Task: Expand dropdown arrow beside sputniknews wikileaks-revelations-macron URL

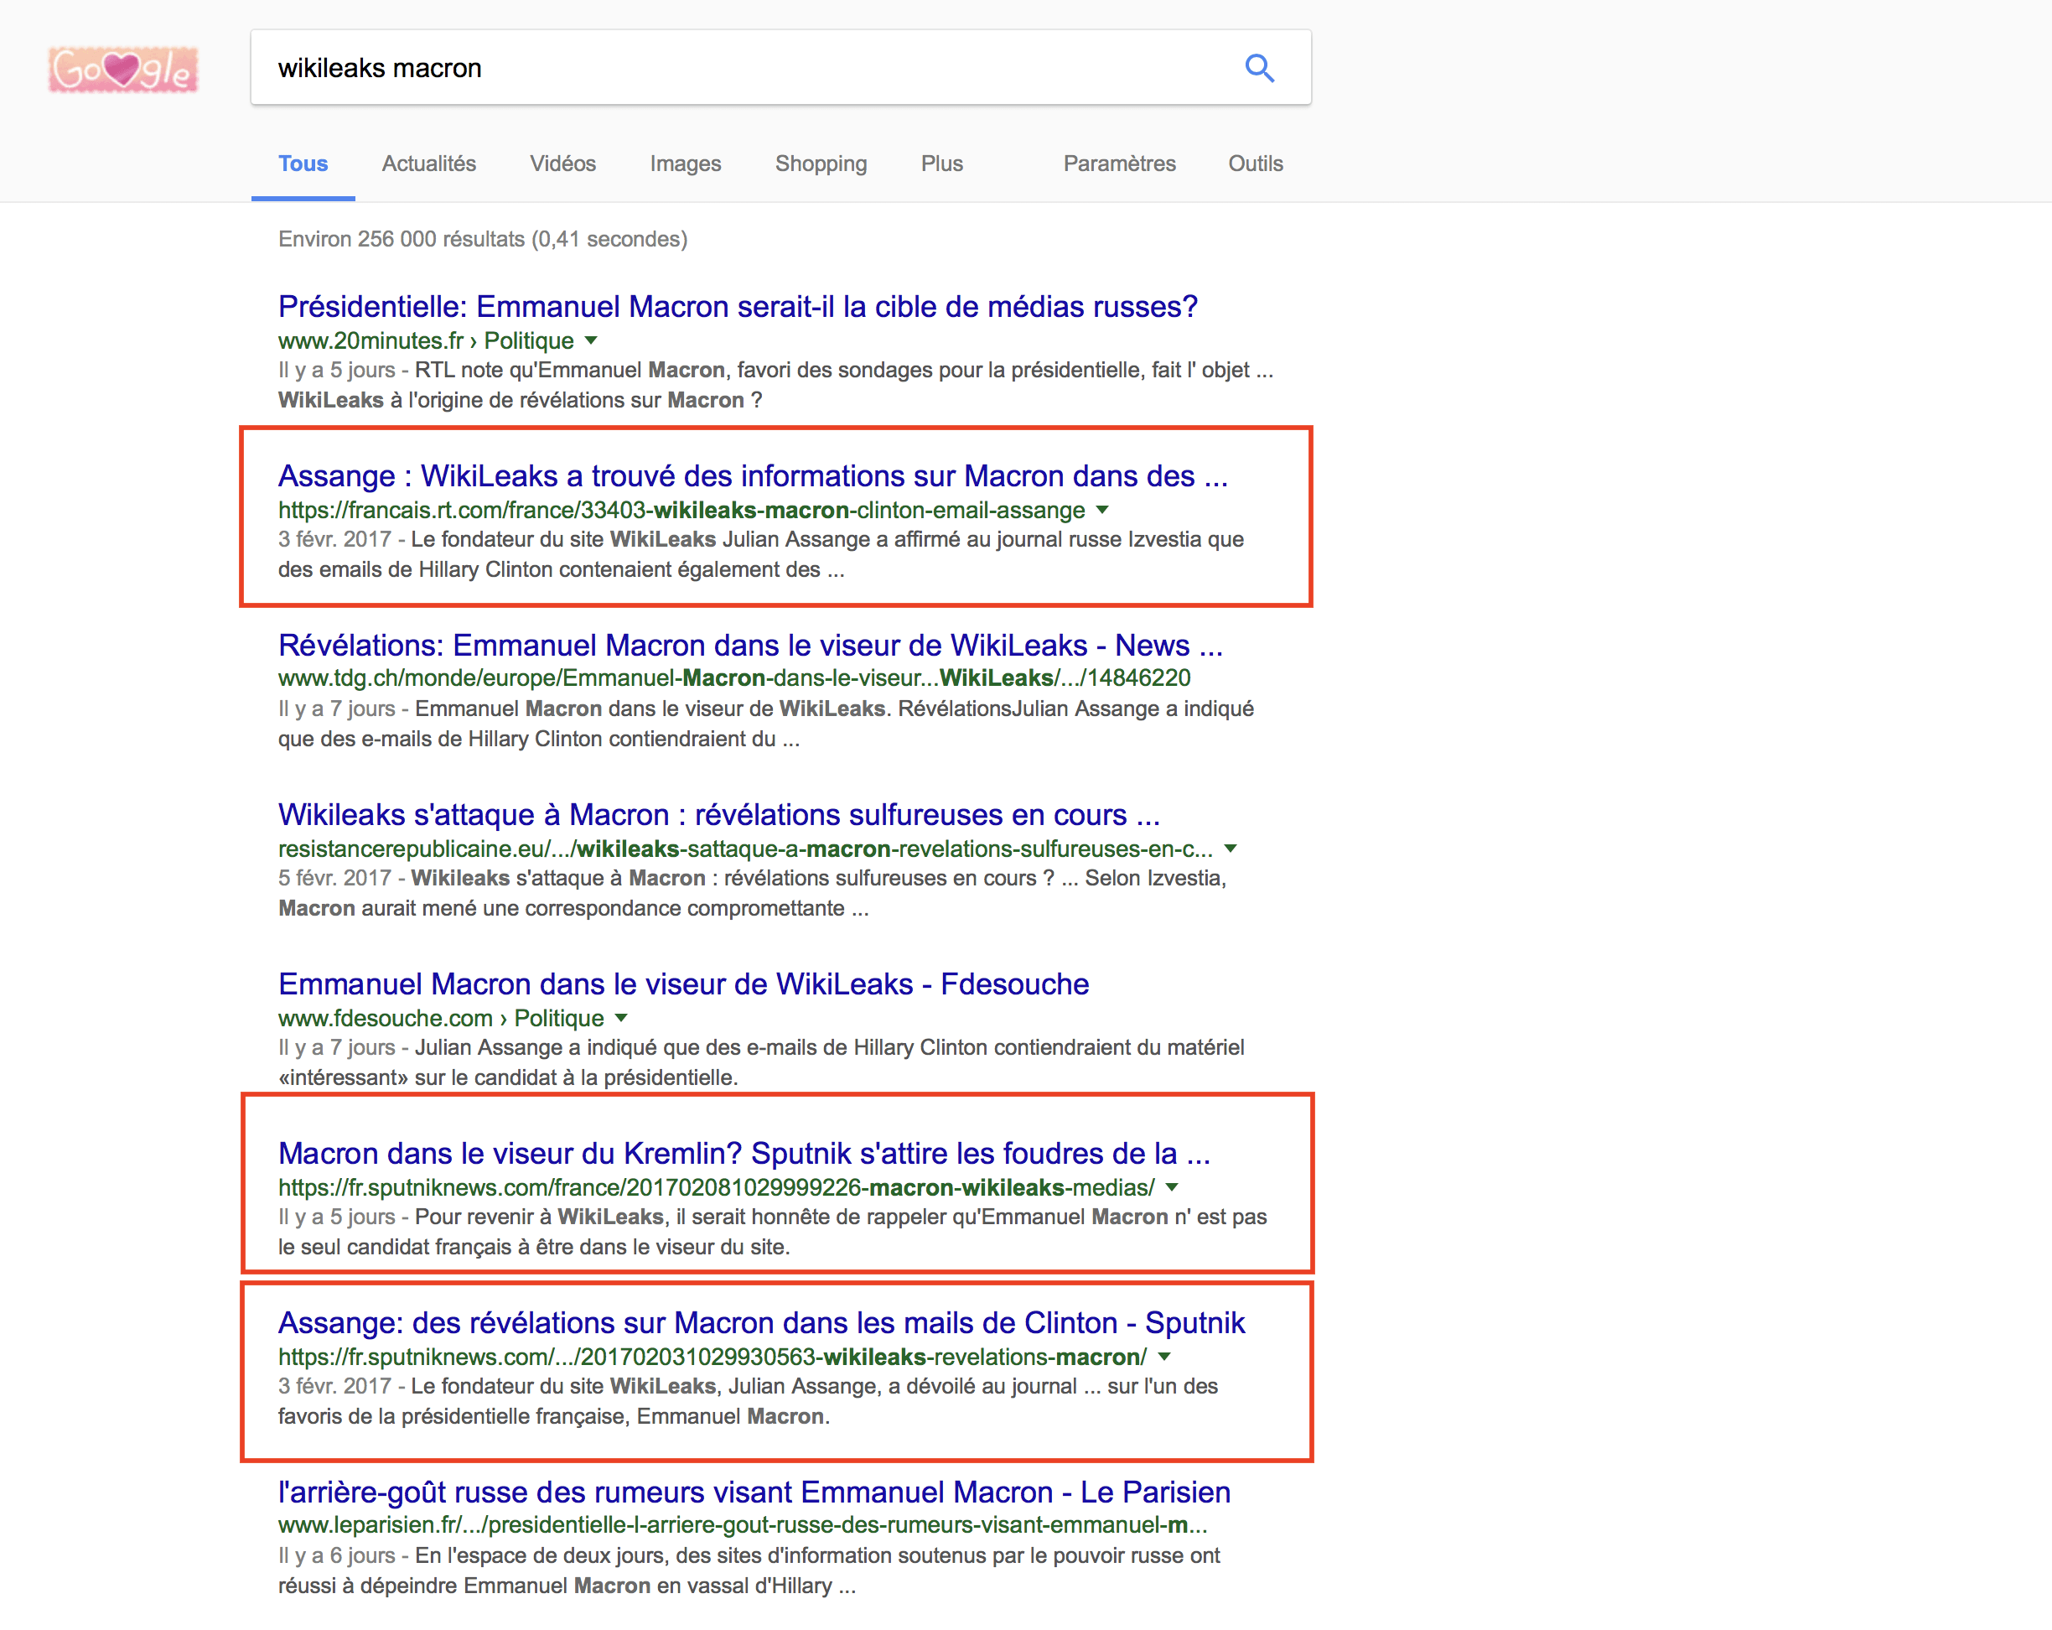Action: [x=1164, y=1357]
